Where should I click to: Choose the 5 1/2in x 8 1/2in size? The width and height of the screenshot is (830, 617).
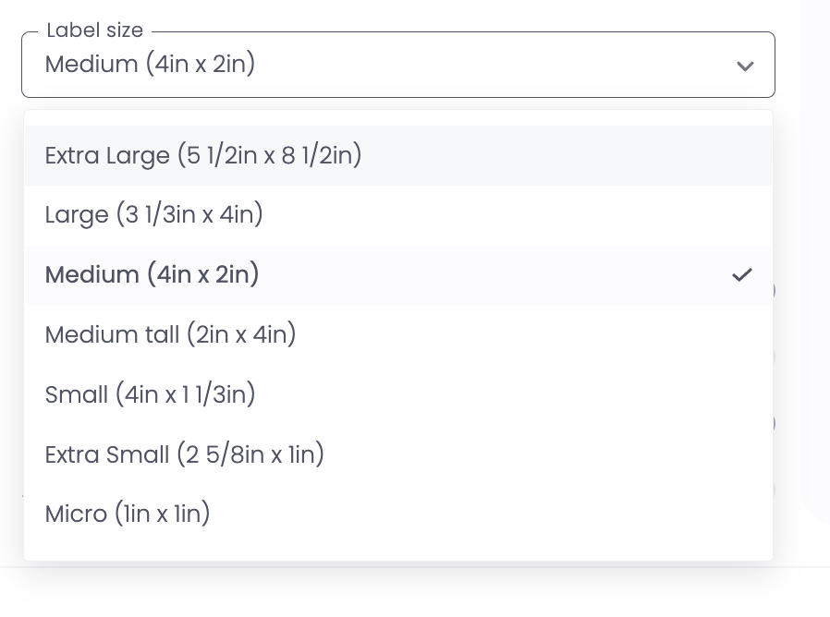(203, 155)
